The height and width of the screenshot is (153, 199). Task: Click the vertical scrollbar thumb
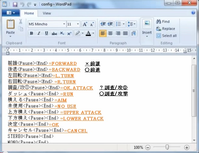point(194,90)
